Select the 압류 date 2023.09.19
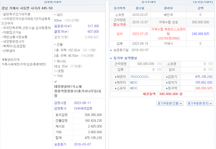 click(140, 44)
